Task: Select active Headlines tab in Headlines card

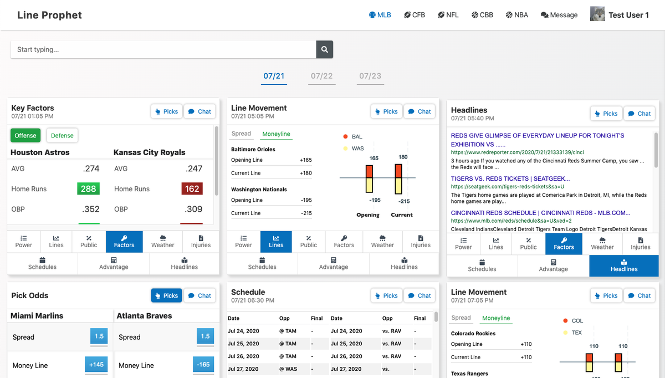Action: [x=625, y=265]
